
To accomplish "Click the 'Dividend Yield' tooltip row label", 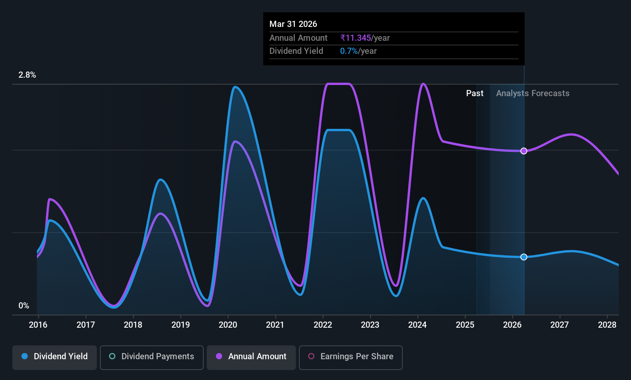I will [x=296, y=51].
